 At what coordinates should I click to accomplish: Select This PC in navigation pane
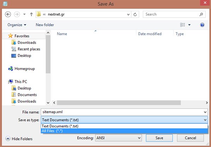click(21, 82)
